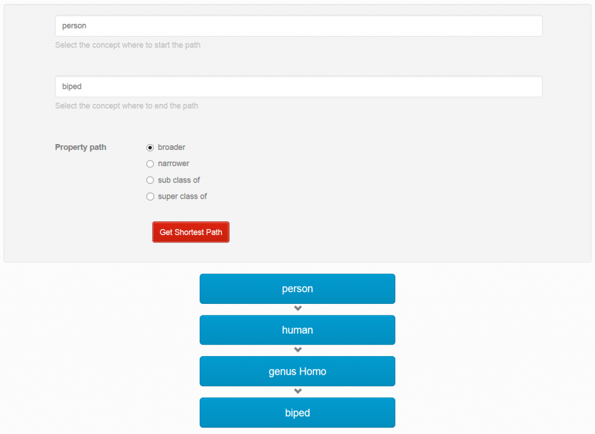The image size is (595, 434).
Task: Open the 'biped' node in the path result
Action: 297,413
